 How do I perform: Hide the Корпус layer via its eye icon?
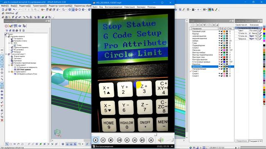tap(219, 34)
